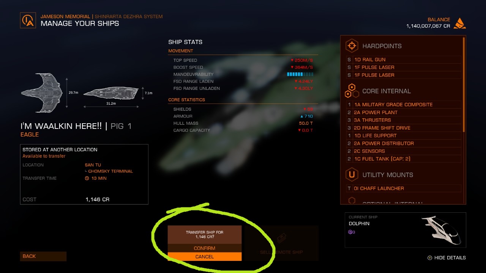Select the 0I Chaff Launcher utility entry
The width and height of the screenshot is (486, 273).
coord(404,188)
